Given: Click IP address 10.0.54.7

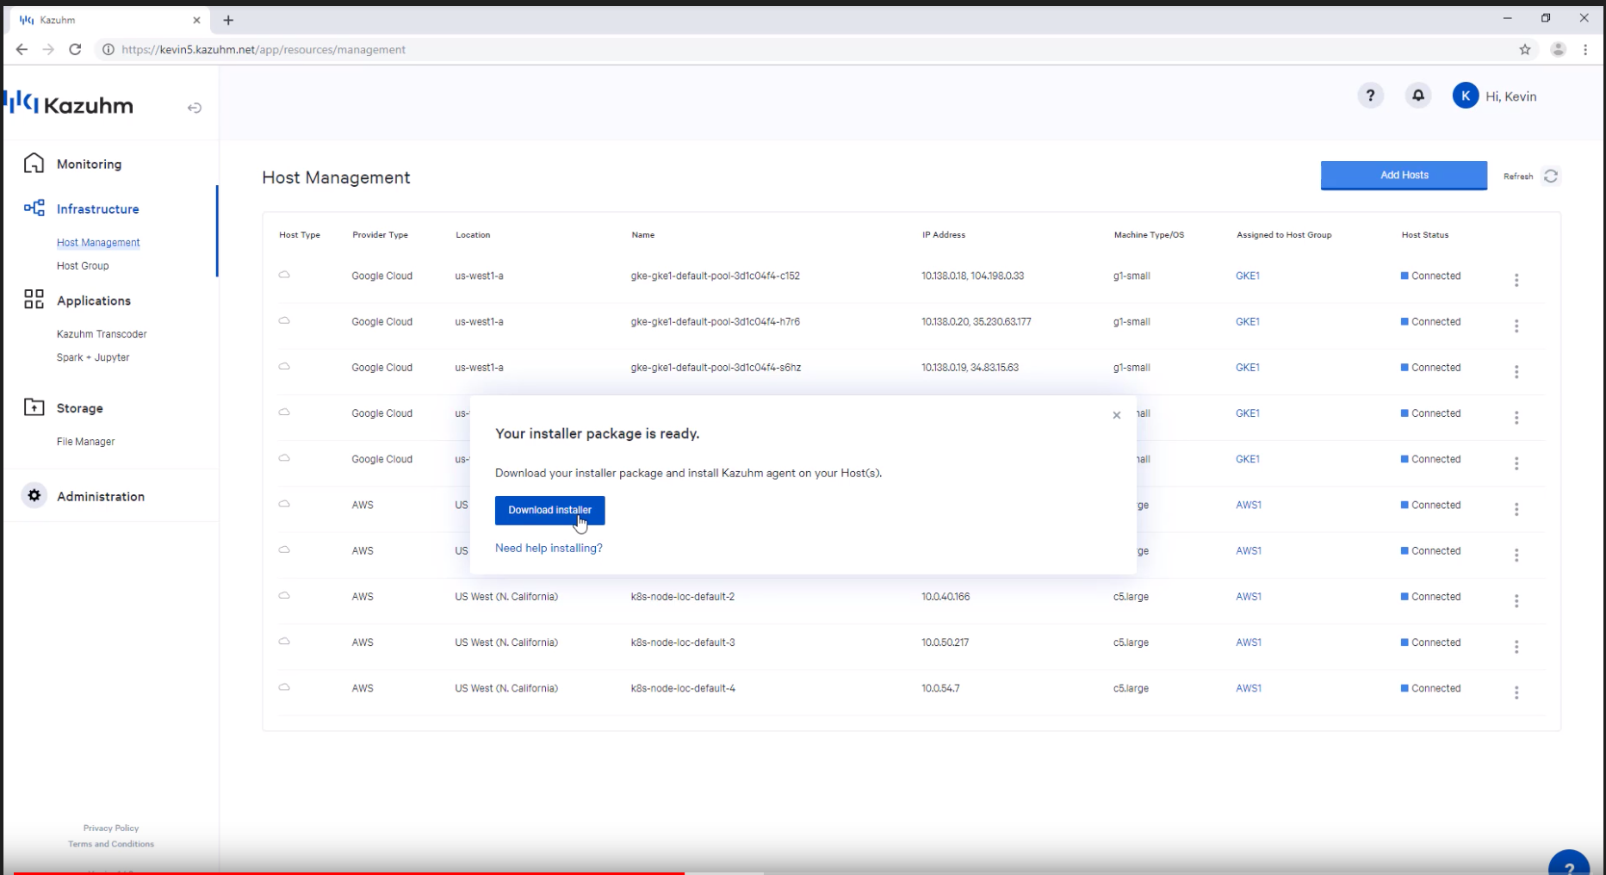Looking at the screenshot, I should point(940,688).
